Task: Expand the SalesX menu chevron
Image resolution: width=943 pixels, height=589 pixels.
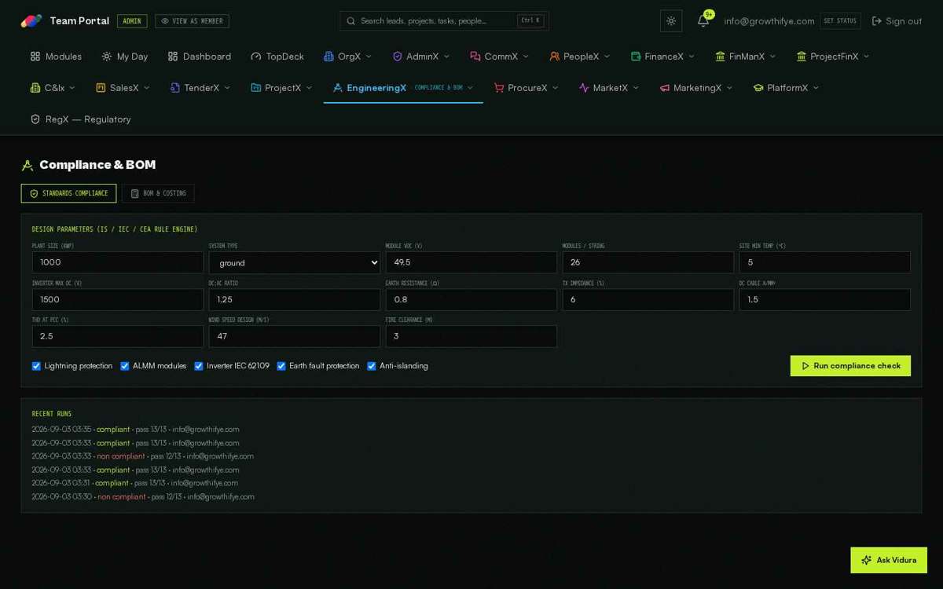Action: pos(146,88)
